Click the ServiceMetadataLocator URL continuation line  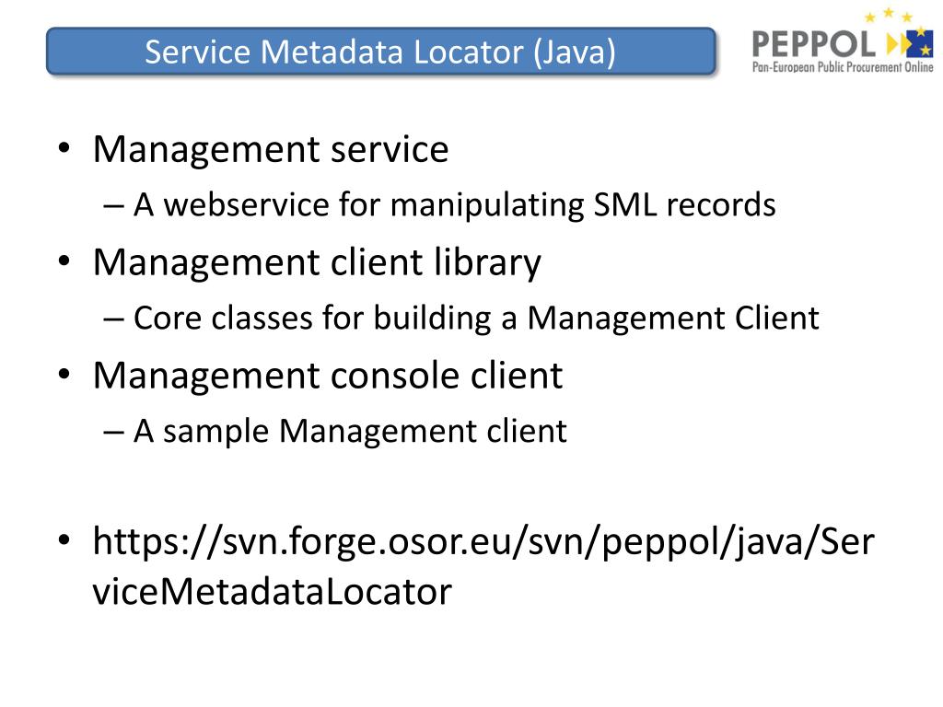272,592
